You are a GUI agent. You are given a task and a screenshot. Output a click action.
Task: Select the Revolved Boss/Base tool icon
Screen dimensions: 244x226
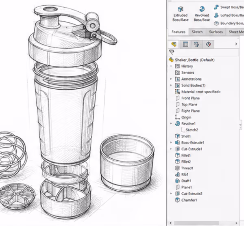[202, 9]
